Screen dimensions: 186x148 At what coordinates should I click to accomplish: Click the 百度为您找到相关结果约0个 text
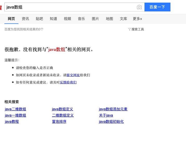pyautogui.click(x=24, y=29)
